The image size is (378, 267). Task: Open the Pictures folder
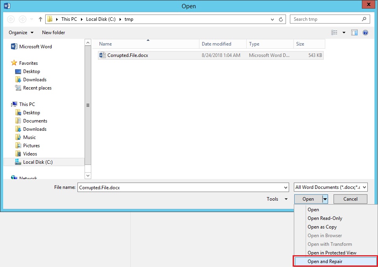coord(27,146)
